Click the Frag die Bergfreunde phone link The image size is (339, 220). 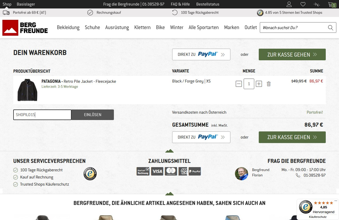[134, 4]
